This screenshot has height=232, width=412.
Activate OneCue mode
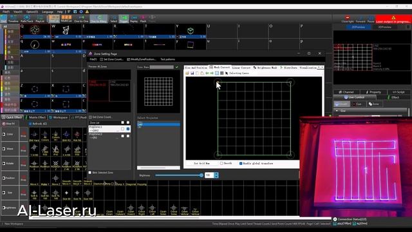(x=54, y=19)
